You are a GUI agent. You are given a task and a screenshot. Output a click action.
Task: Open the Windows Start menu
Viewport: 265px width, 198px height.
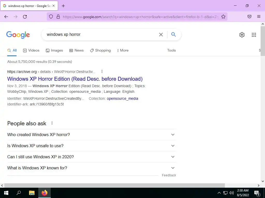[x=6, y=193]
